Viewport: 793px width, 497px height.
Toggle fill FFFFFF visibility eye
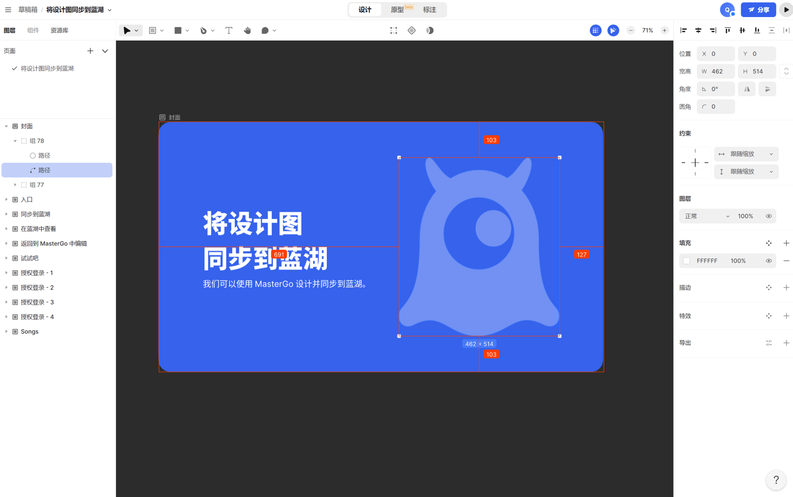[769, 261]
